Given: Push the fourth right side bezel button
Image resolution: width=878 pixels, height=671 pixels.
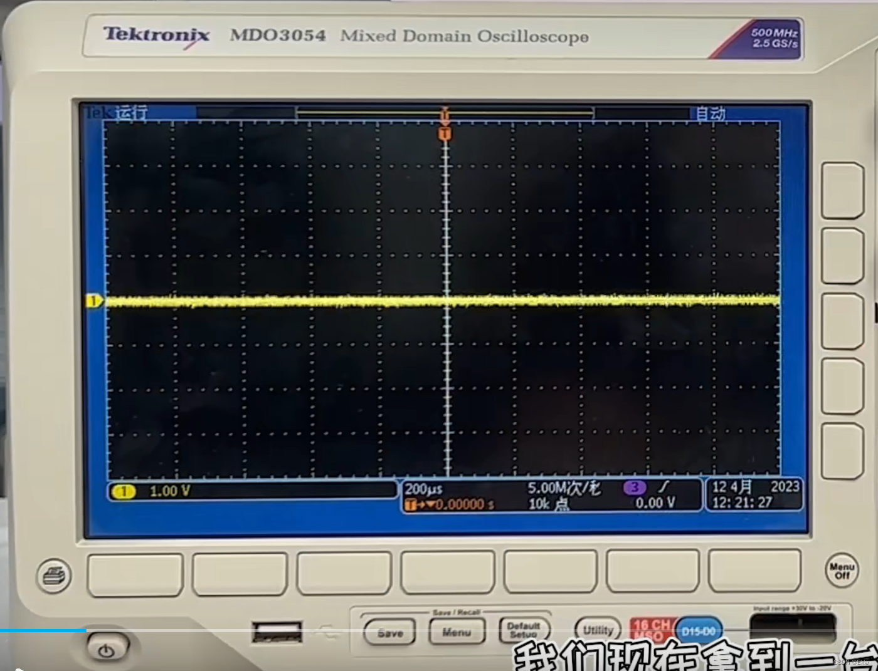Looking at the screenshot, I should pos(843,386).
